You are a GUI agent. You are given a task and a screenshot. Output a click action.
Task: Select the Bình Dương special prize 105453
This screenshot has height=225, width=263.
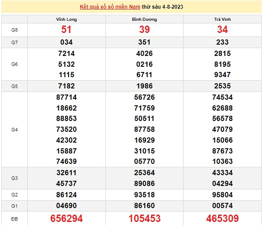click(144, 218)
